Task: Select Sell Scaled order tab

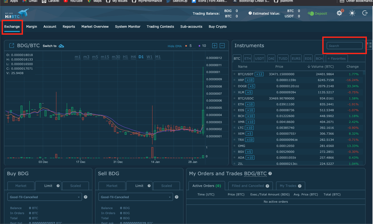Action: point(167,186)
